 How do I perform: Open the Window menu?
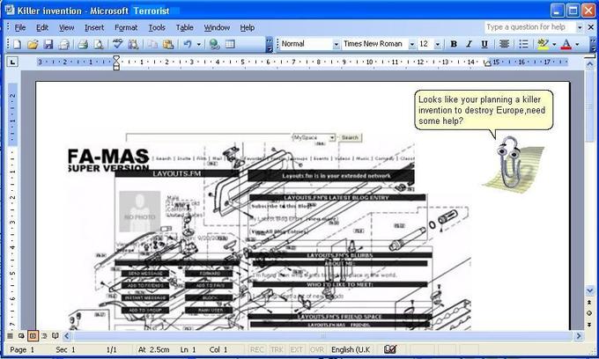[x=217, y=27]
